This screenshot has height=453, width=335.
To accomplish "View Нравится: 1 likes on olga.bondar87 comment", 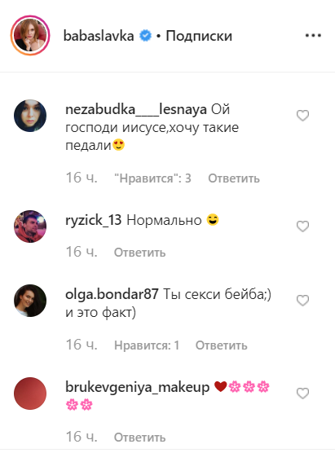I will [x=147, y=345].
